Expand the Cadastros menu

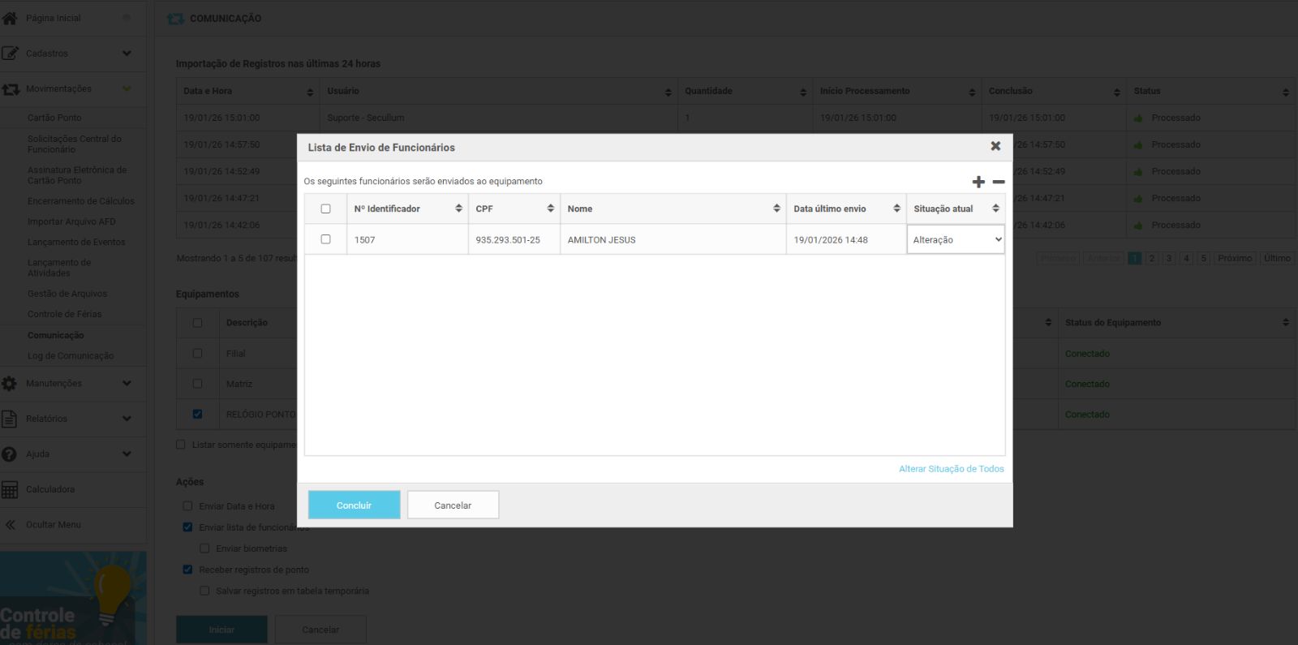click(127, 54)
